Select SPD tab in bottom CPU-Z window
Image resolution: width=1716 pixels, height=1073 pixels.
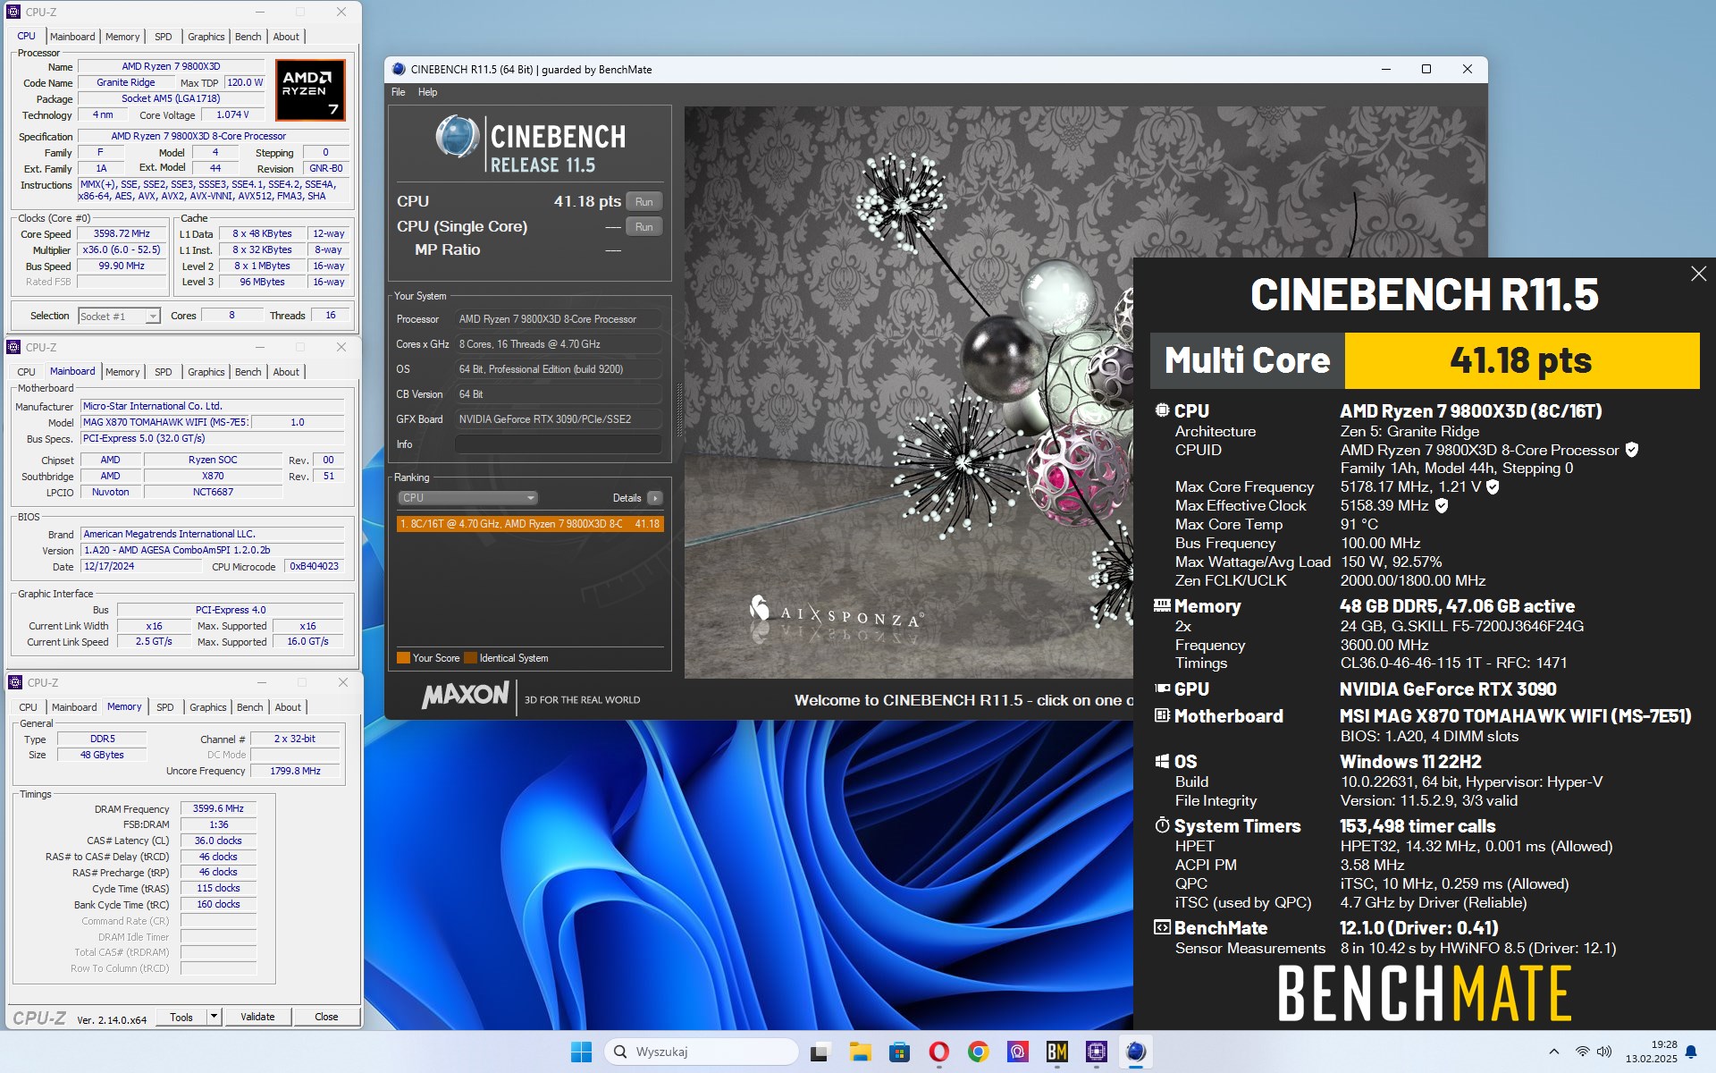(165, 707)
